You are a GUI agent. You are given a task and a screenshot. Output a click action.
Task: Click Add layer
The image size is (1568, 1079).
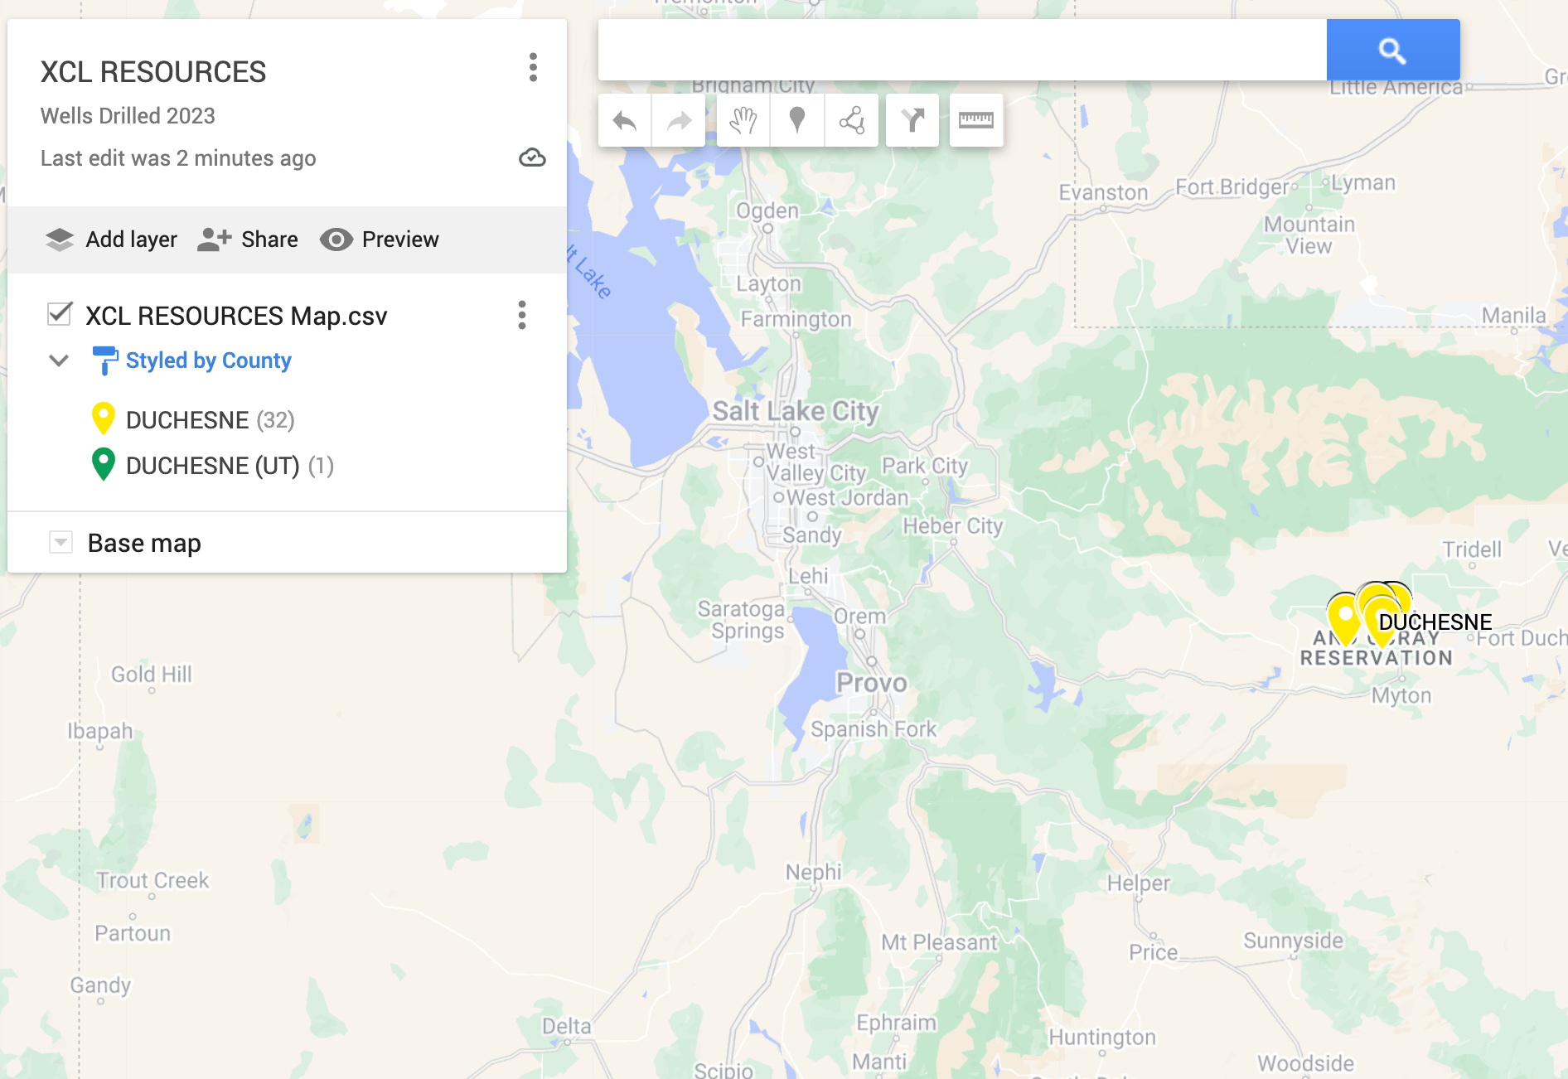pyautogui.click(x=111, y=240)
